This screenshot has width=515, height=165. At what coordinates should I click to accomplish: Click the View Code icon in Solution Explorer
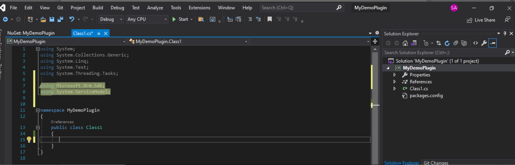pyautogui.click(x=475, y=43)
